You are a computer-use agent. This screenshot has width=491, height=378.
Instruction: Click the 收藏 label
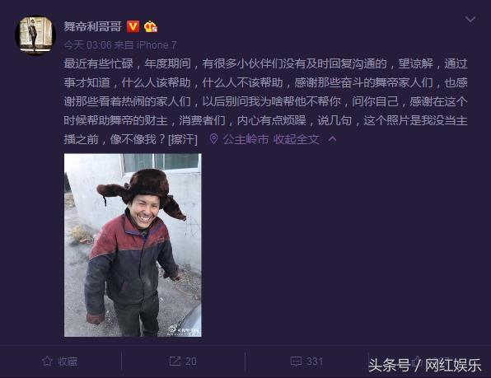tap(68, 362)
